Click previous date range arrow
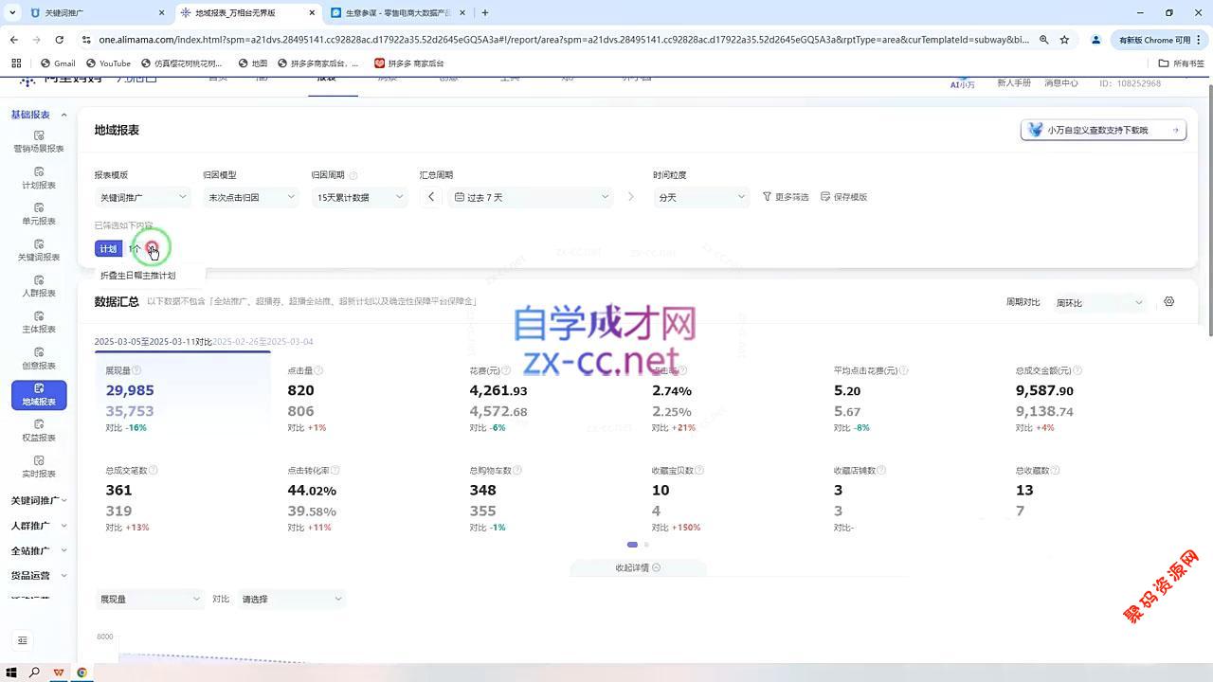The image size is (1213, 682). [431, 197]
